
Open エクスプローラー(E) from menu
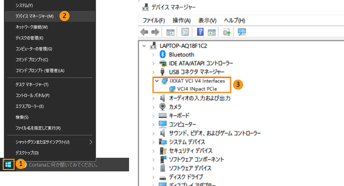pos(50,106)
